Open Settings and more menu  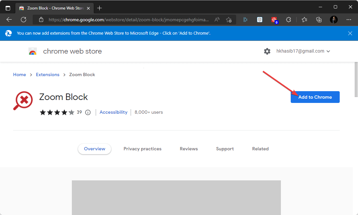(x=349, y=20)
